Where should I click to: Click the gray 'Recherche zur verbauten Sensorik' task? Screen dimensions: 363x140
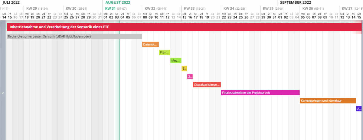click(x=74, y=37)
